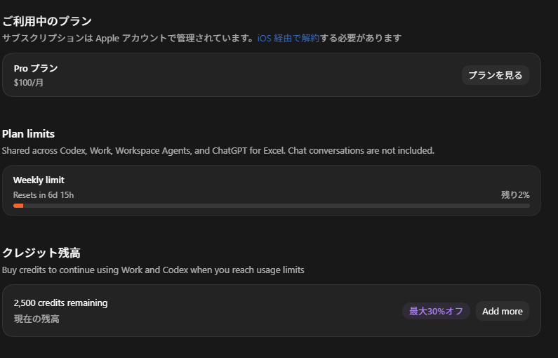558x358 pixels.
Task: Click the 2,500 credits remaining text
Action: [x=60, y=303]
